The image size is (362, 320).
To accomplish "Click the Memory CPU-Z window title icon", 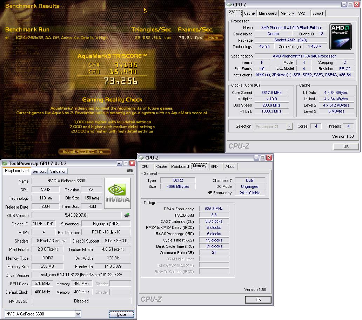I will coord(141,158).
